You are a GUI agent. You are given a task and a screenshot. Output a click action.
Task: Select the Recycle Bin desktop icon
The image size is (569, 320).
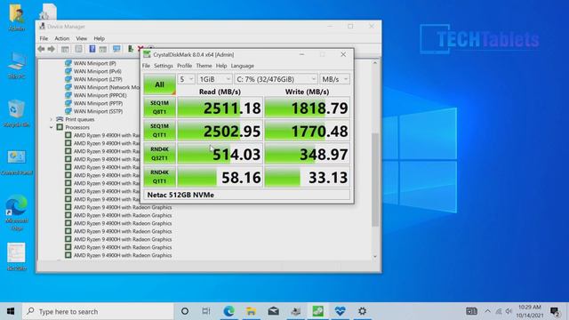[17, 114]
